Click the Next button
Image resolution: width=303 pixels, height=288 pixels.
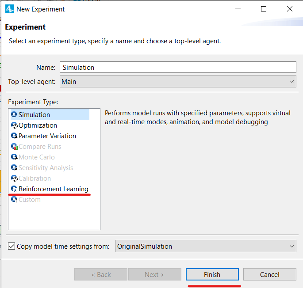(x=154, y=274)
